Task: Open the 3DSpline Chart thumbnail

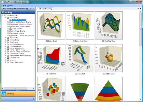Action: (51, 25)
